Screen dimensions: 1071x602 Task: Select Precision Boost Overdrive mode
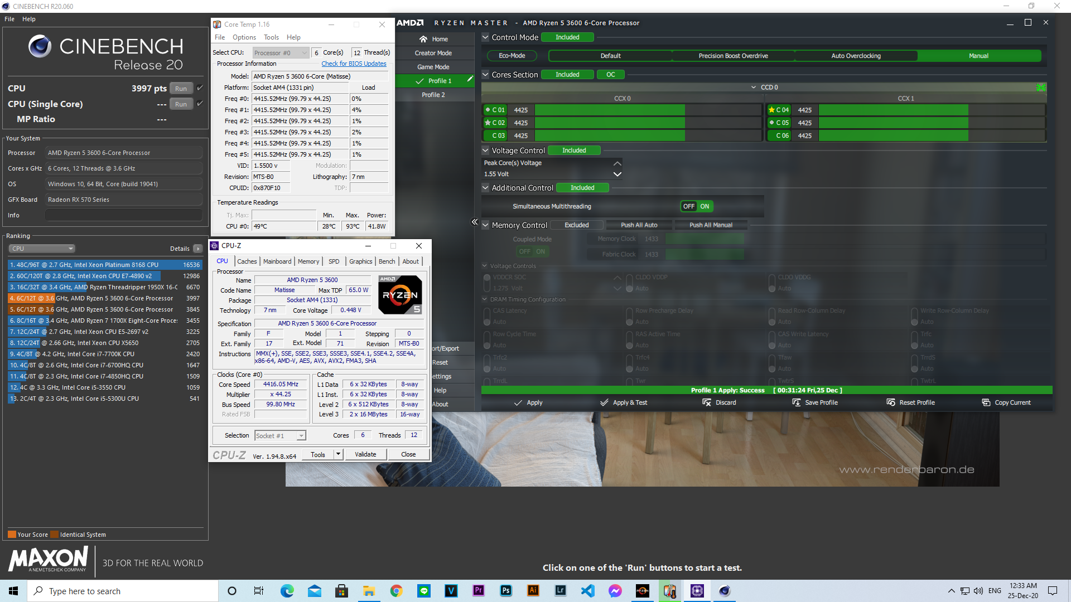733,56
